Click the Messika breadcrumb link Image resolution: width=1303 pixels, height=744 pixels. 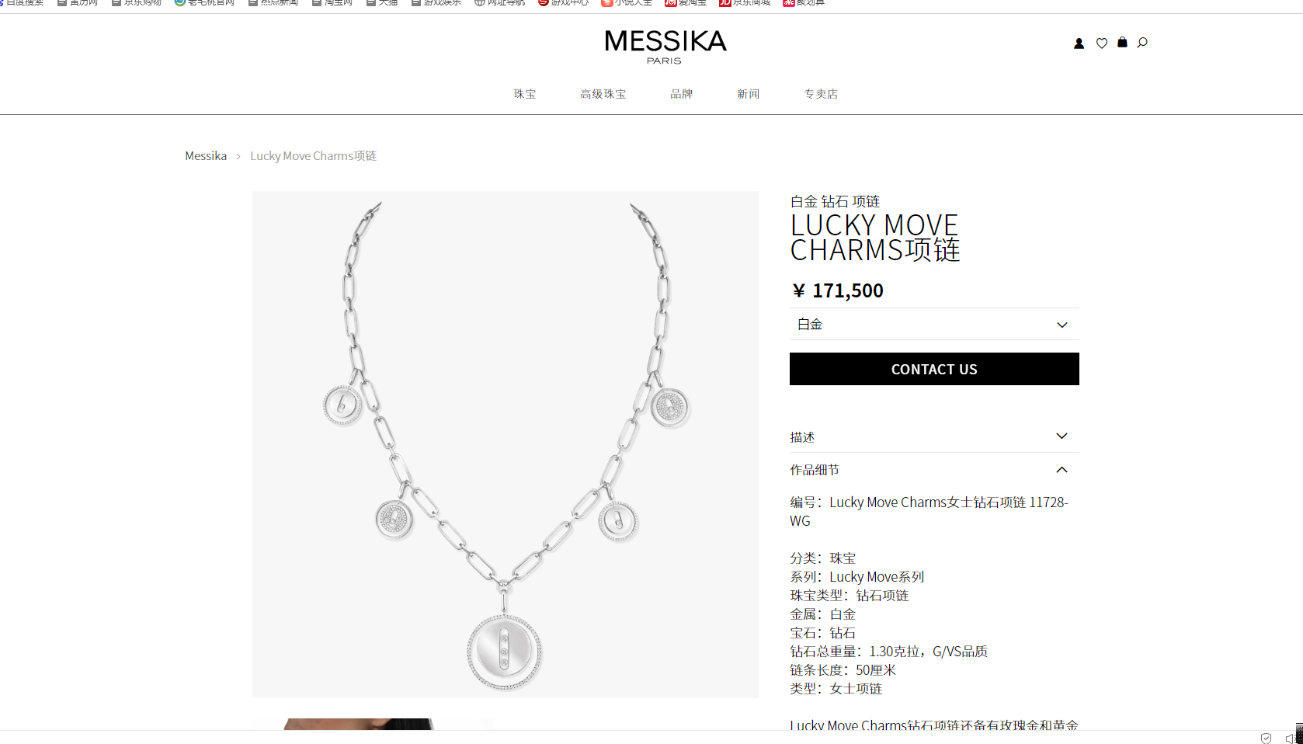(206, 156)
